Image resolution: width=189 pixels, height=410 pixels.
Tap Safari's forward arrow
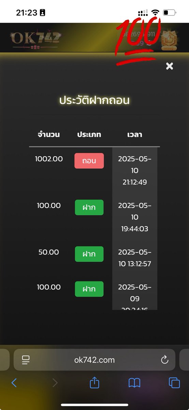coord(55,383)
